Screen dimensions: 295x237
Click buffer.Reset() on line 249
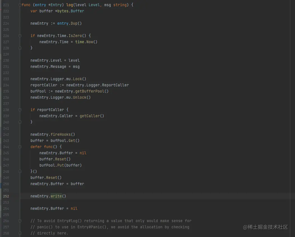tap(46, 178)
